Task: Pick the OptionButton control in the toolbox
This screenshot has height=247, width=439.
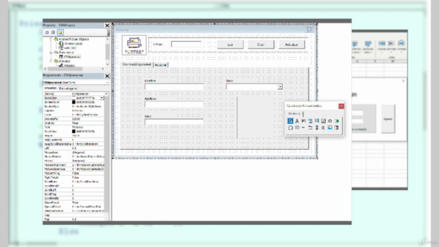Action: coord(330,121)
